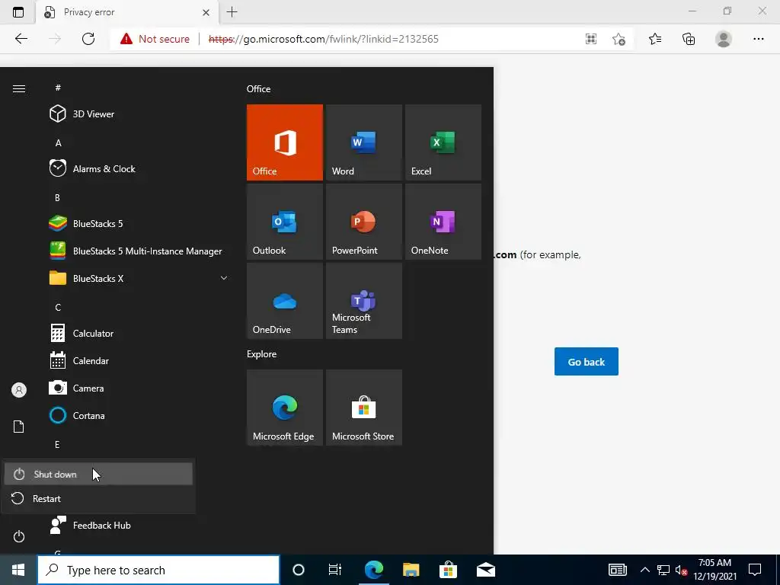The height and width of the screenshot is (585, 780).
Task: Click the Office tile group heading
Action: click(x=259, y=89)
